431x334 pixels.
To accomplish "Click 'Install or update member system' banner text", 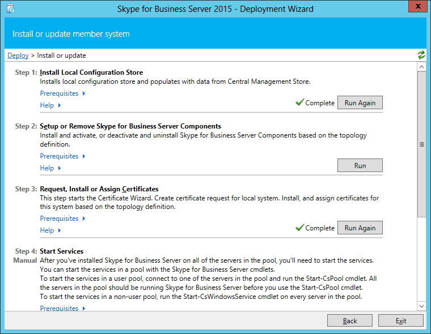I will pos(71,34).
